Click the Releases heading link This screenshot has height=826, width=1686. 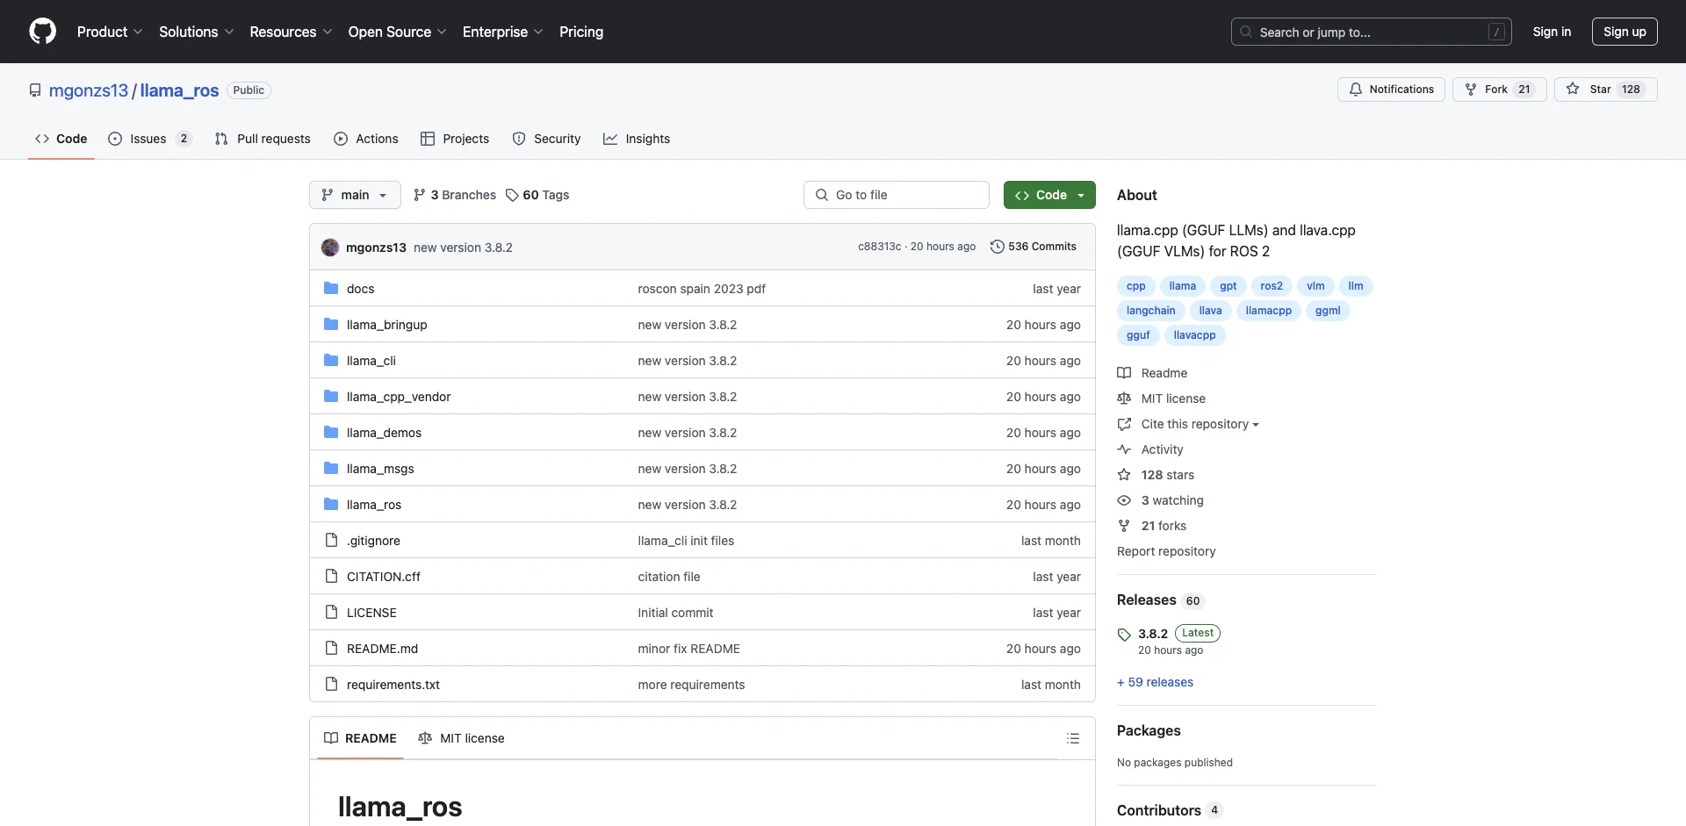coord(1146,600)
